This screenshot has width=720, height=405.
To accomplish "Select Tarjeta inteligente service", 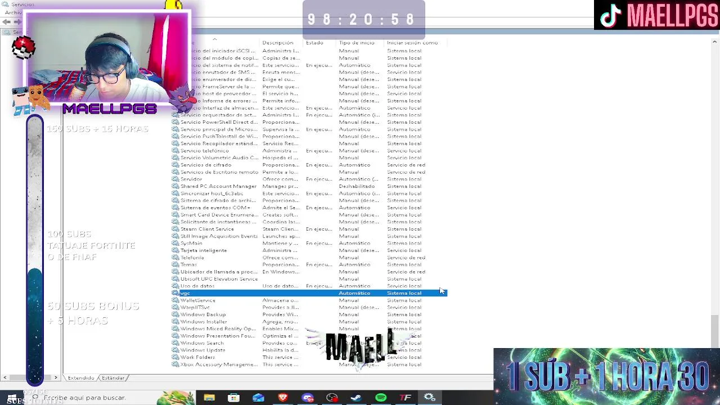I will pos(309,250).
